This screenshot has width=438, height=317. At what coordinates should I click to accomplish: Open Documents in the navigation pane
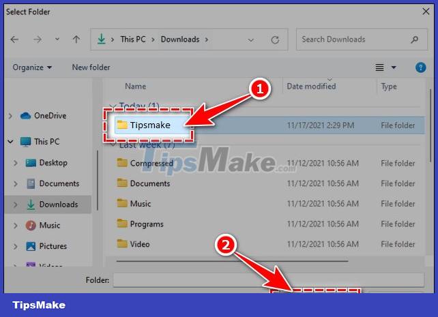tap(59, 183)
